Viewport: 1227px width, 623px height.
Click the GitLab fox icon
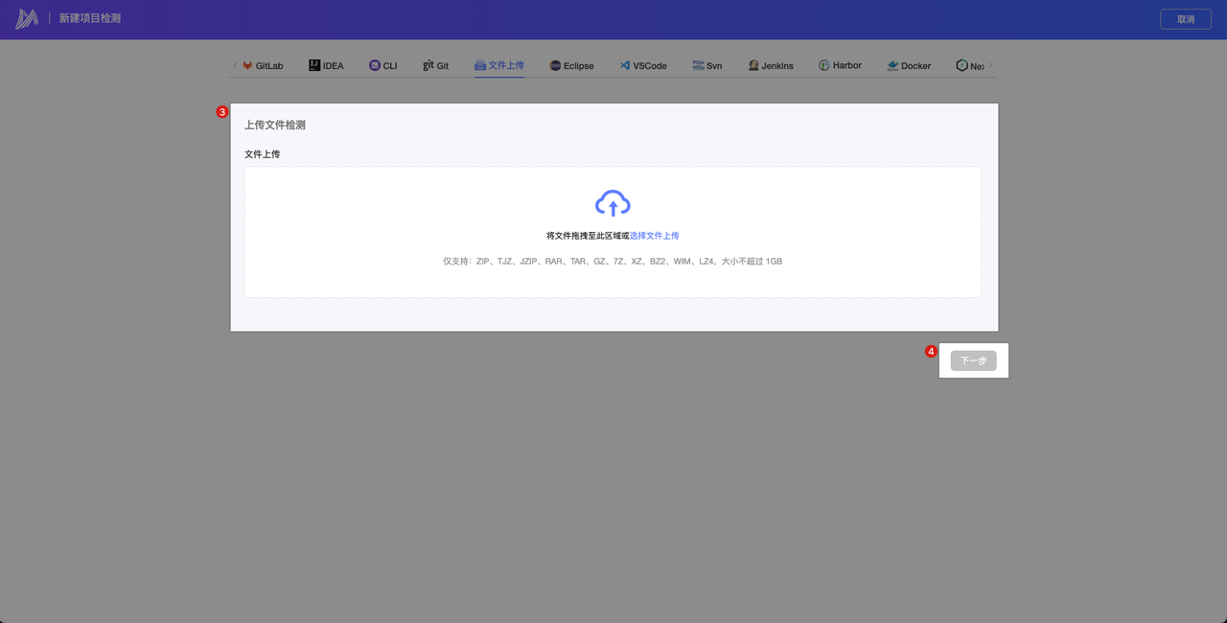(247, 66)
